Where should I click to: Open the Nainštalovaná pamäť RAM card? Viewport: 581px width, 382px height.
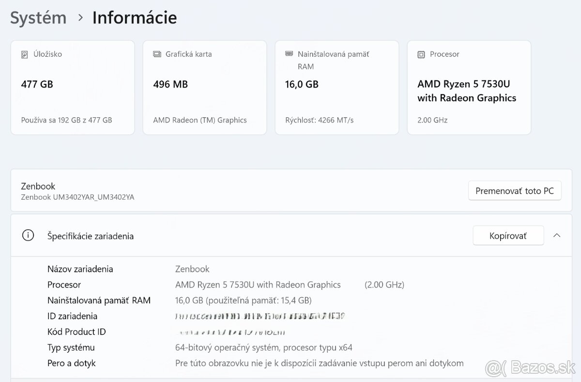(x=336, y=87)
